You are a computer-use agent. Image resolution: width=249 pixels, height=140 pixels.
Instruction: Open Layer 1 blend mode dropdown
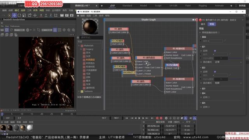click(228, 62)
